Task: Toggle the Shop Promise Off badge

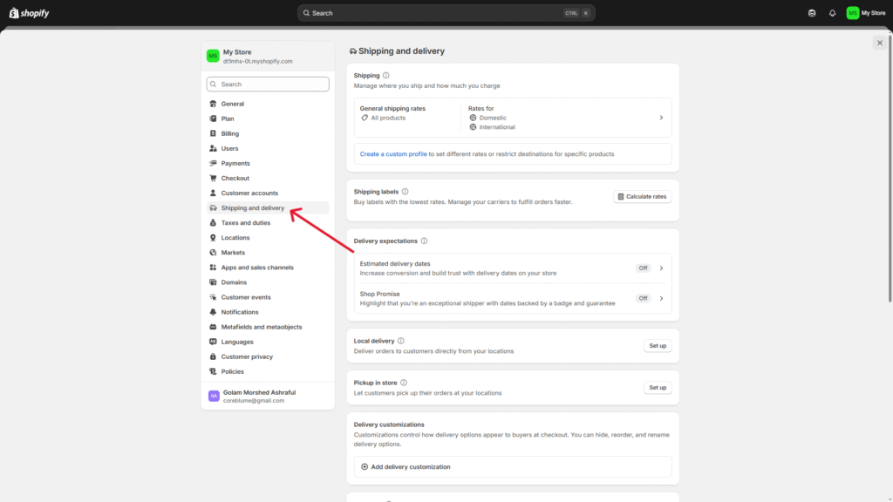Action: pos(643,298)
